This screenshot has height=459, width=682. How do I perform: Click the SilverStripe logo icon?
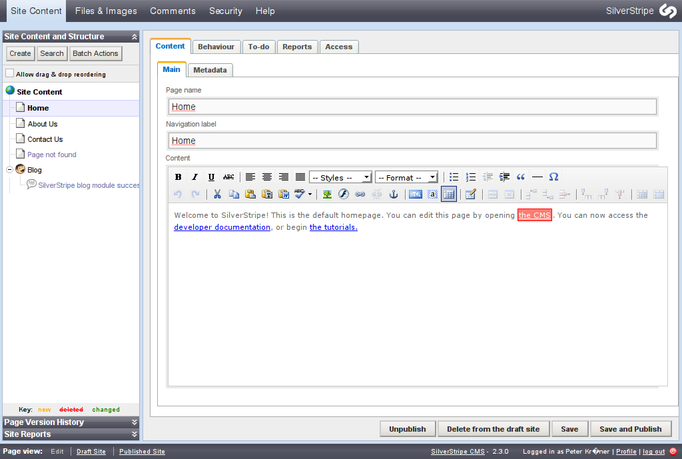[x=668, y=11]
